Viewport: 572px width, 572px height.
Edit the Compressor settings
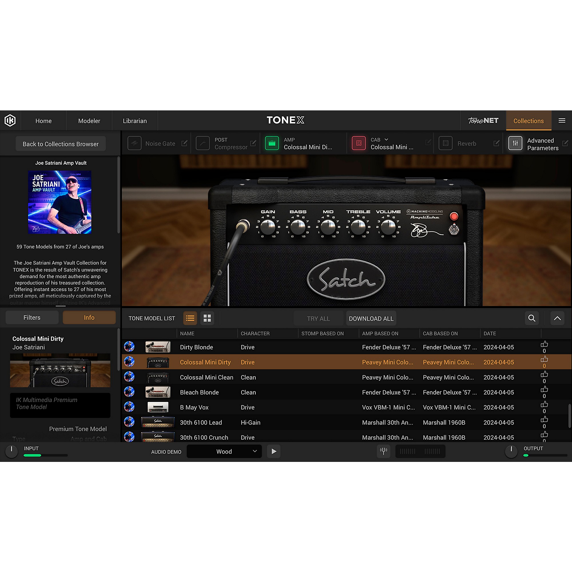point(253,143)
